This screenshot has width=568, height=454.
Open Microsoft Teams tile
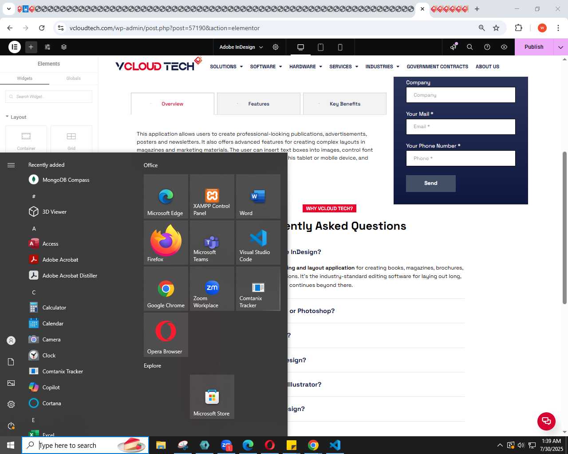212,243
